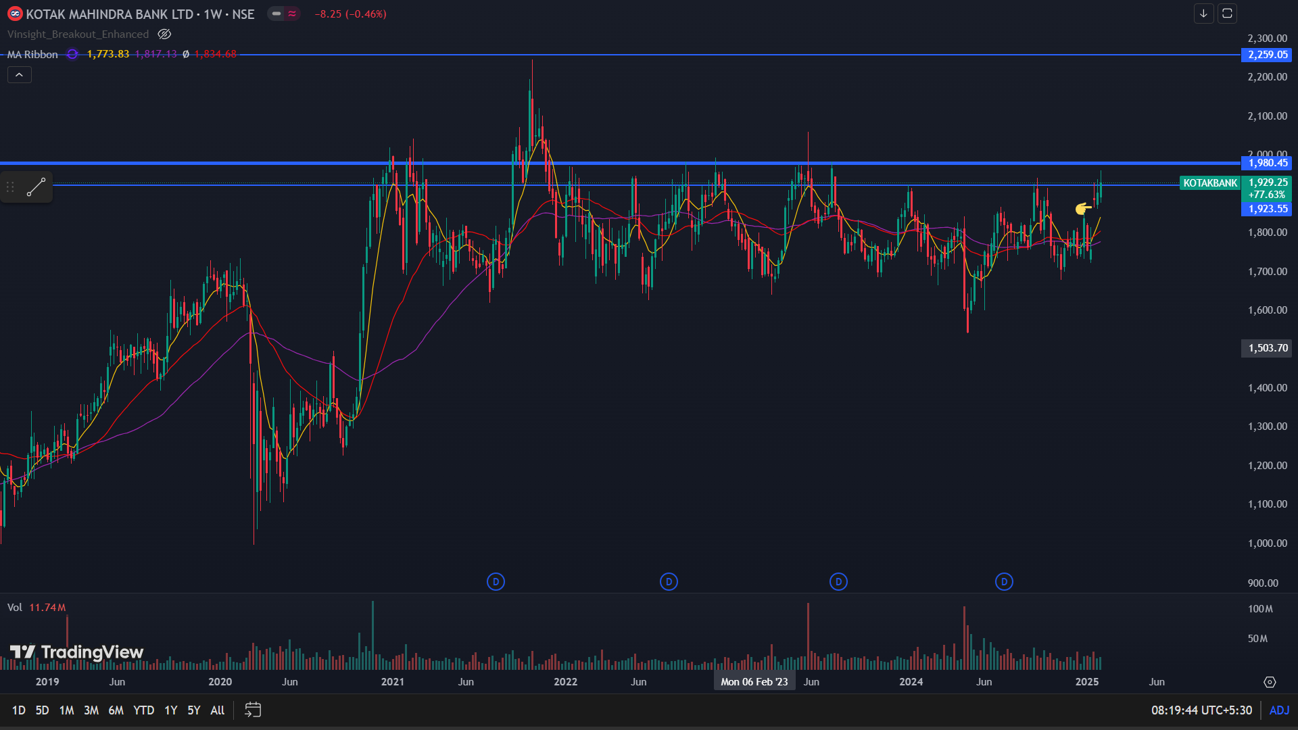Image resolution: width=1298 pixels, height=730 pixels.
Task: Switch range to All
Action: click(217, 710)
